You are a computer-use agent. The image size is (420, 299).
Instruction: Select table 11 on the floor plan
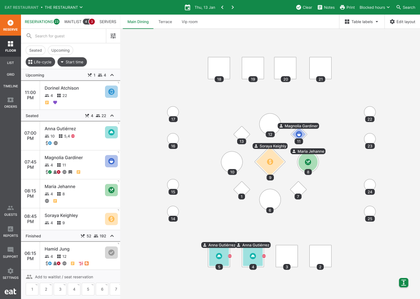[x=299, y=134]
